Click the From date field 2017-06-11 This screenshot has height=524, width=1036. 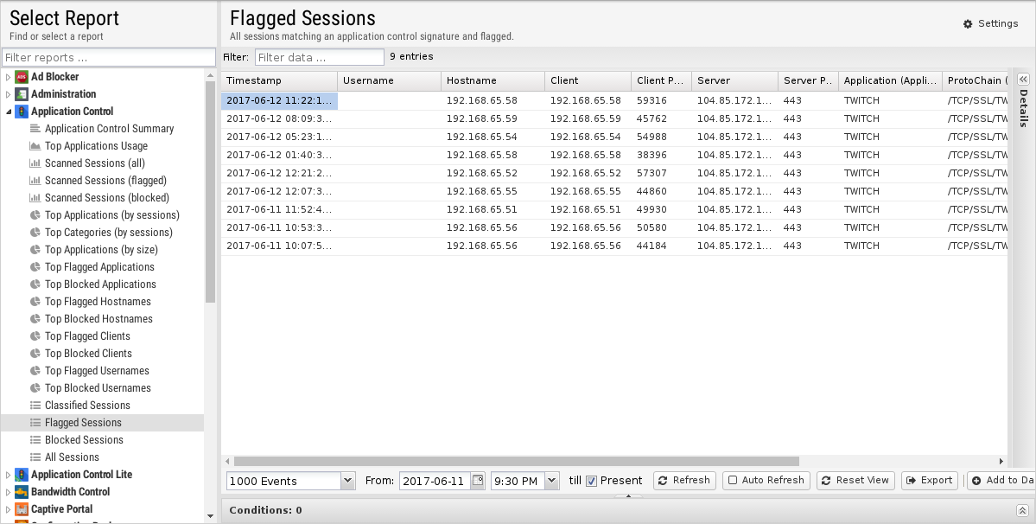435,481
